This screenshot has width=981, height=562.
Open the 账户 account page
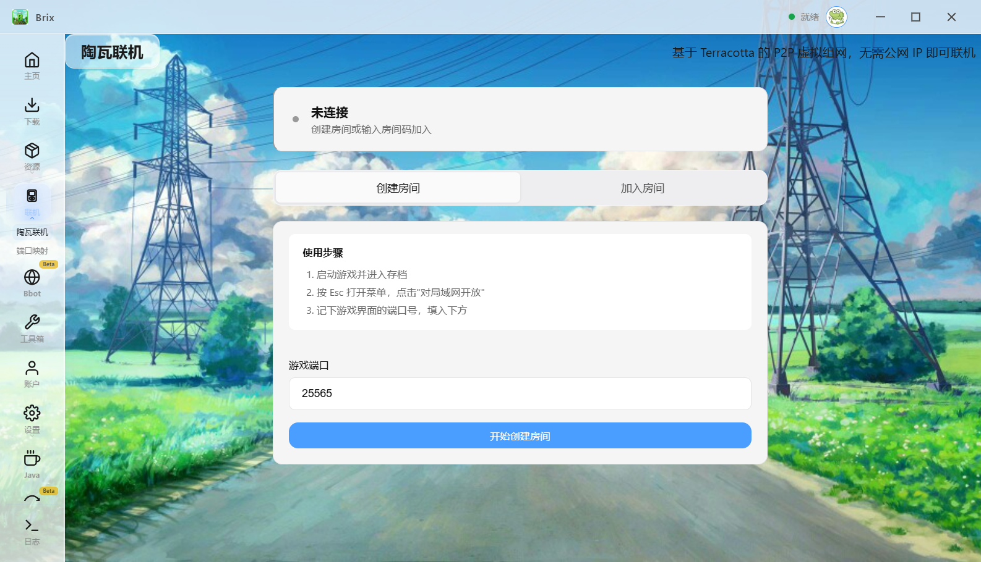(32, 374)
